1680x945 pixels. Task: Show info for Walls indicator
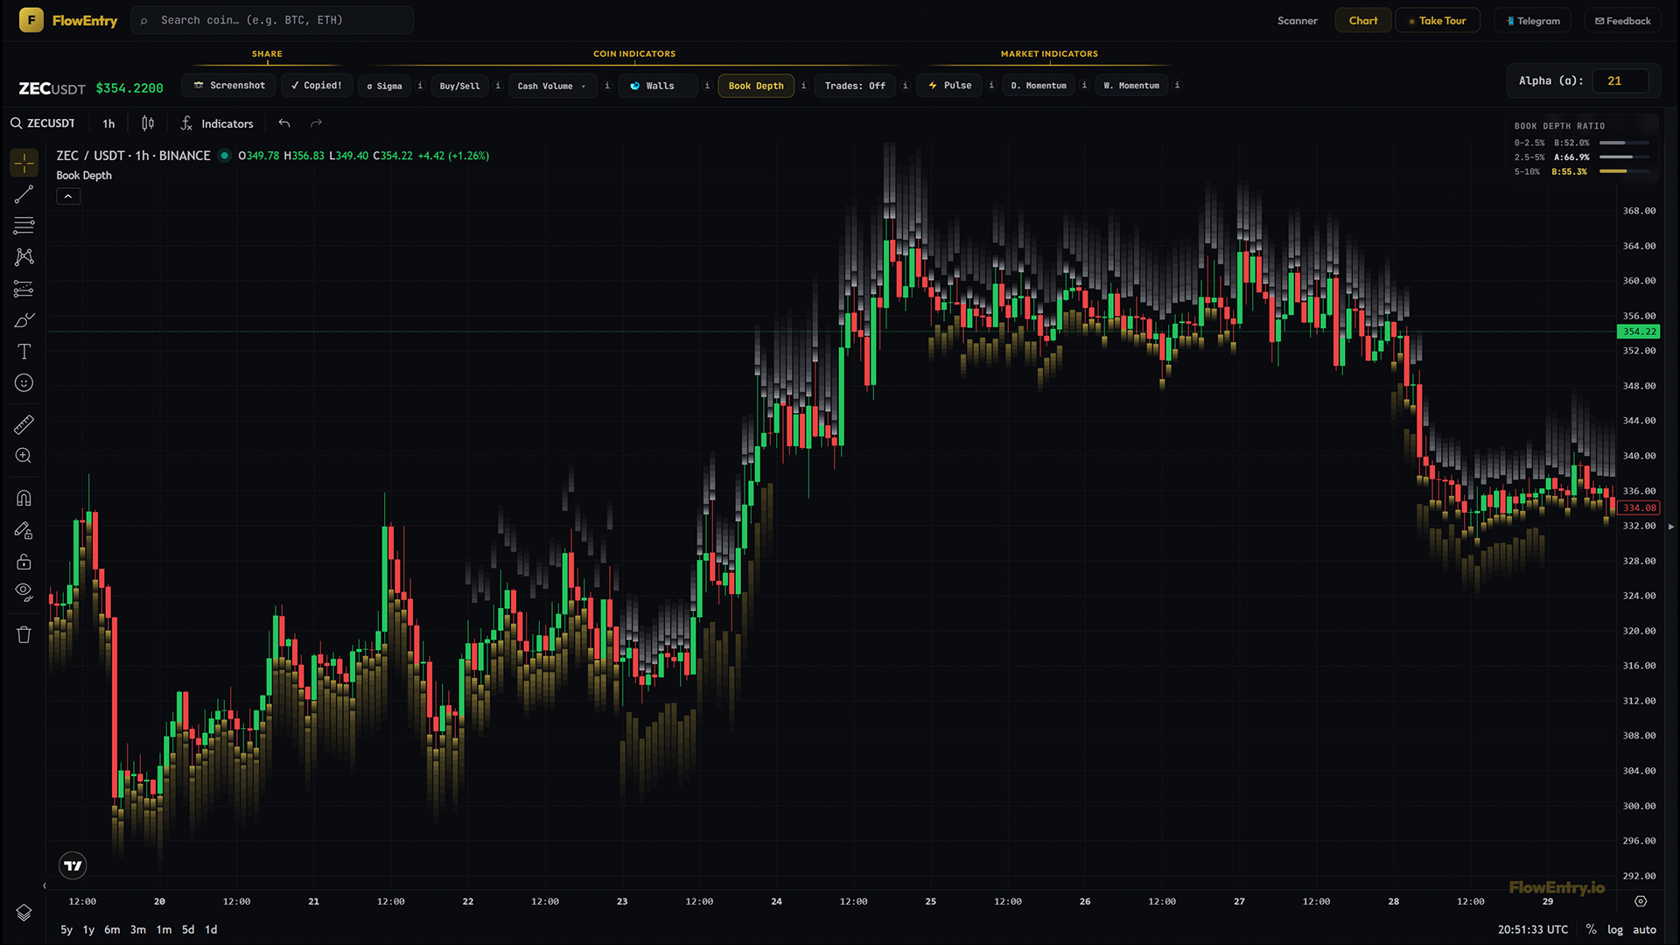click(x=707, y=86)
